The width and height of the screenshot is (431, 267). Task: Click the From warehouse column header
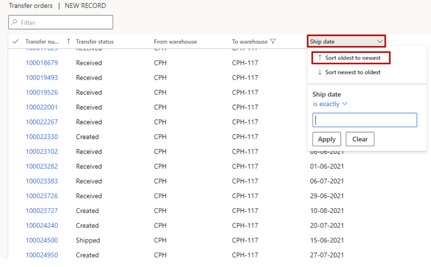pyautogui.click(x=175, y=42)
